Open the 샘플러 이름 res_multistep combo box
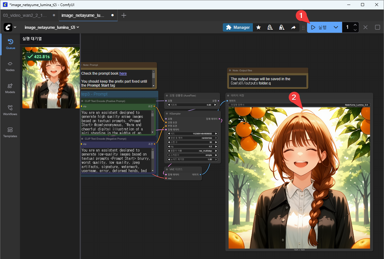 pos(192,151)
